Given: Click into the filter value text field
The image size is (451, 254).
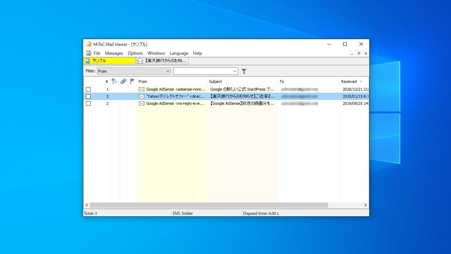Looking at the screenshot, I should pyautogui.click(x=203, y=71).
